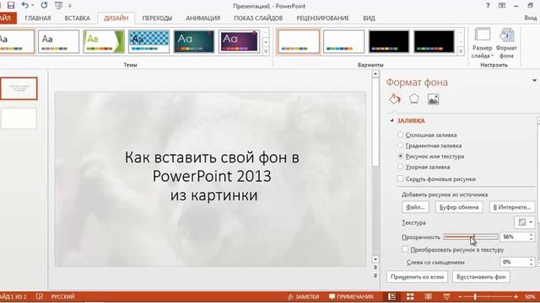Open the РЕЦЕНЗИРОВАНИЕ ribbon tab
This screenshot has width=540, height=303.
322,19
